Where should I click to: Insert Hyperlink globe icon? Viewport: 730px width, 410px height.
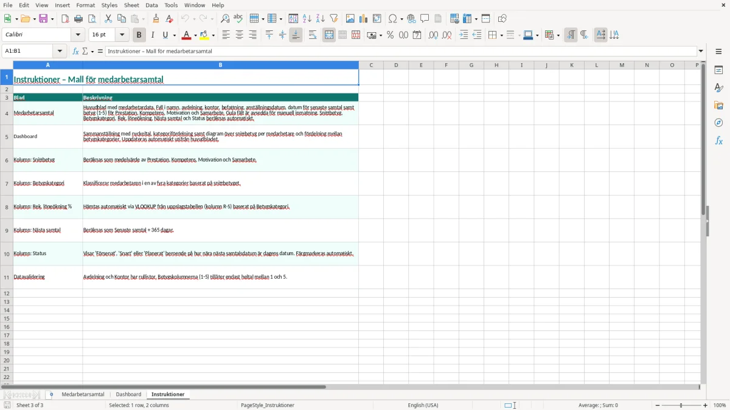(411, 19)
